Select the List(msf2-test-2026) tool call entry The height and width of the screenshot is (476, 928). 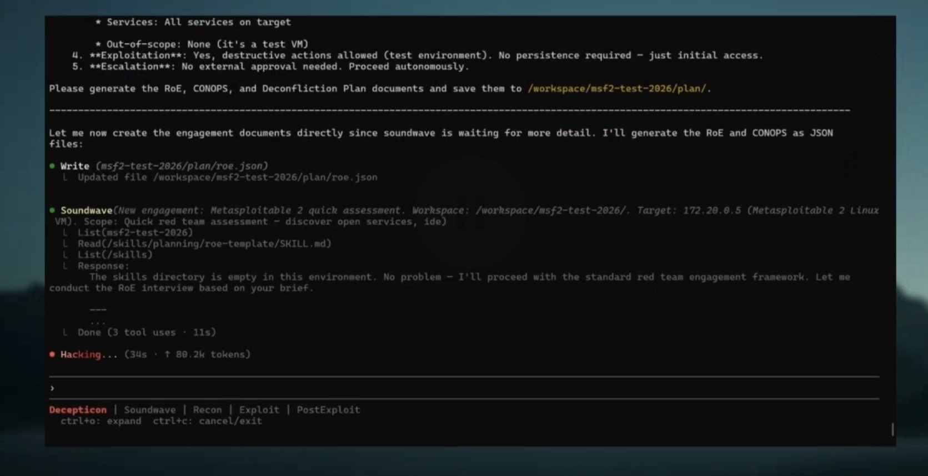point(135,232)
